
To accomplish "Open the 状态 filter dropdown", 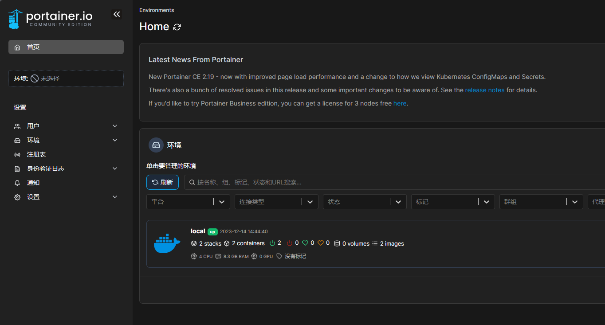I will 365,202.
